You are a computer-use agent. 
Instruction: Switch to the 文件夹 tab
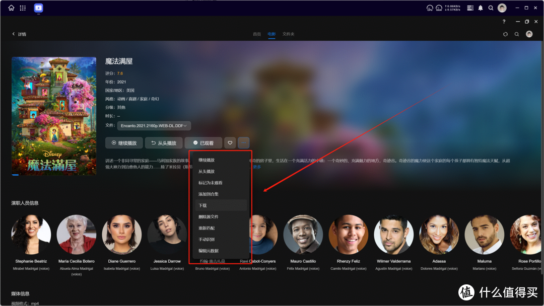(x=288, y=34)
